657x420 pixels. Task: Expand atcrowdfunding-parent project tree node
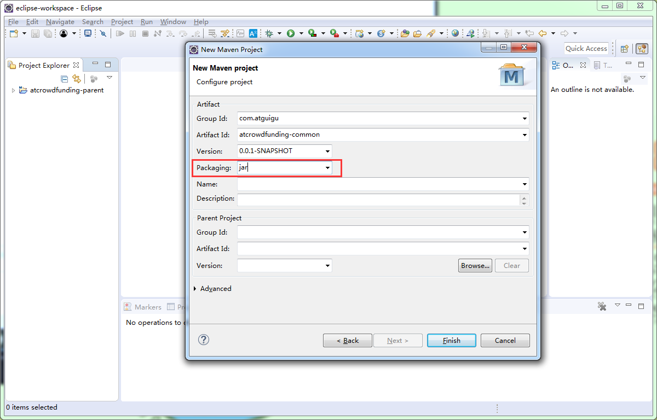(13, 90)
